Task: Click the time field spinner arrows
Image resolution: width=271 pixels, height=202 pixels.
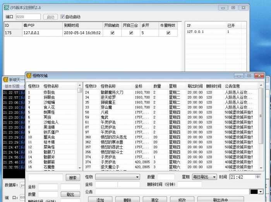Action: 258,177
